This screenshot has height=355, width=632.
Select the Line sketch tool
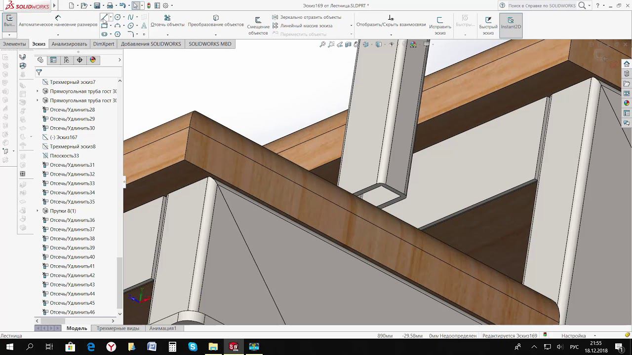(104, 17)
